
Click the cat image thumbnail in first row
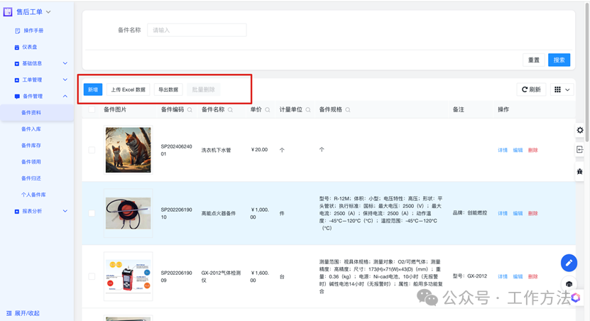128,150
